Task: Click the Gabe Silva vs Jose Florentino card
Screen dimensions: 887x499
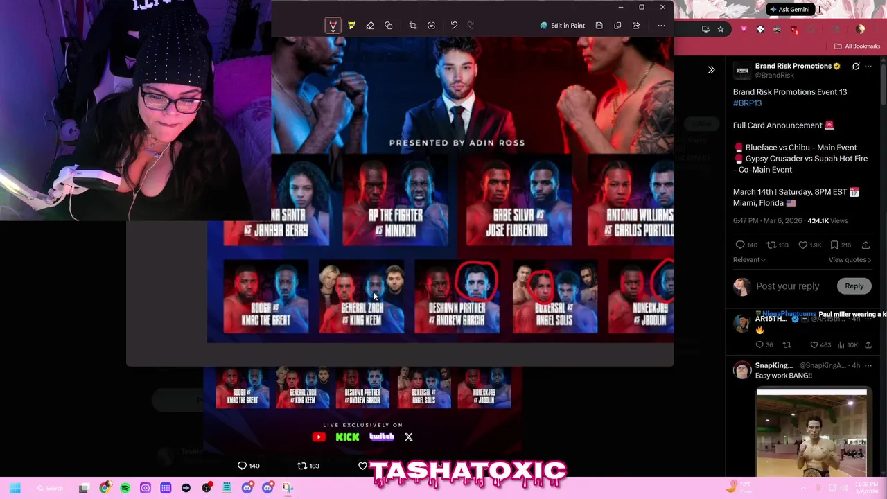Action: [x=519, y=201]
